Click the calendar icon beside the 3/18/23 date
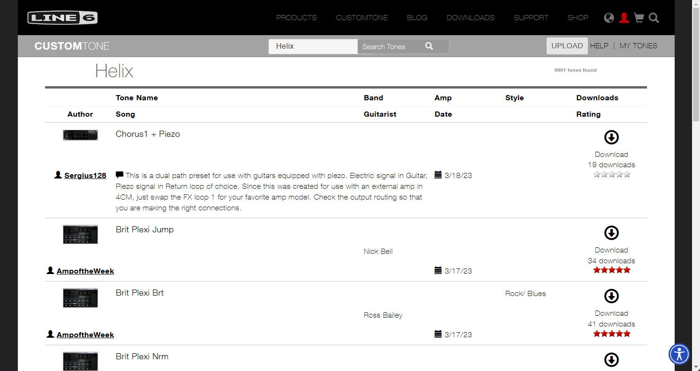 point(438,175)
